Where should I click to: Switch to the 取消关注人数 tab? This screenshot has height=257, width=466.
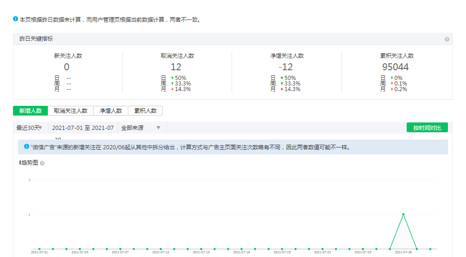coord(70,111)
